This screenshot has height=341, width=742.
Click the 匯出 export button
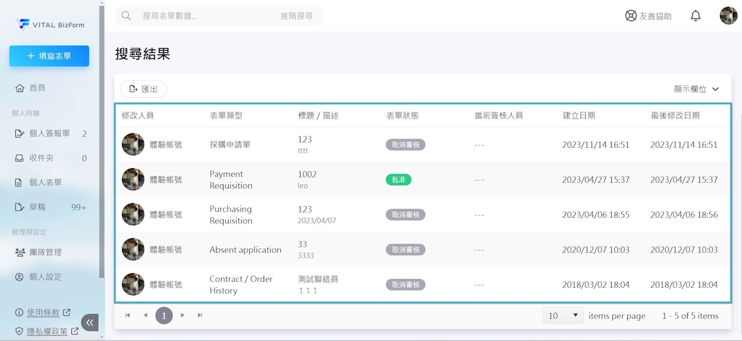(x=143, y=89)
